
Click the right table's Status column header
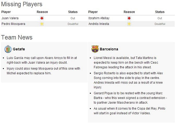point(160,12)
